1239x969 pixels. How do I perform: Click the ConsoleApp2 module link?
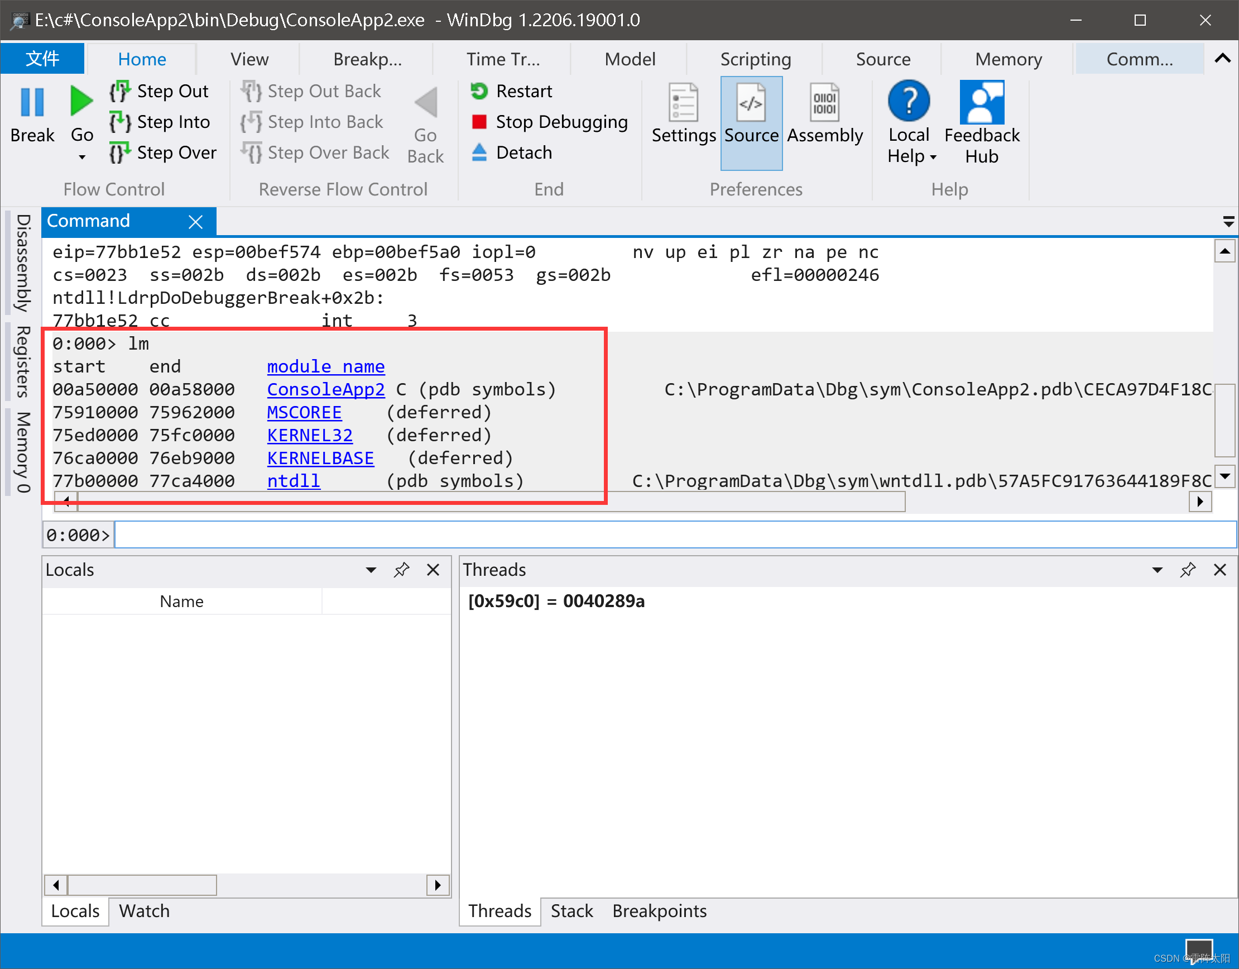click(325, 389)
